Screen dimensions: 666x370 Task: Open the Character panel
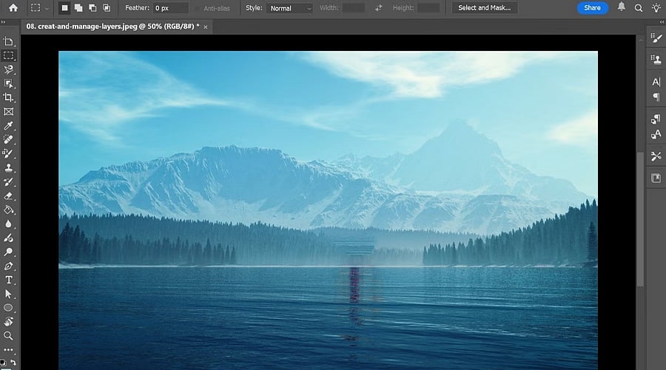point(656,81)
